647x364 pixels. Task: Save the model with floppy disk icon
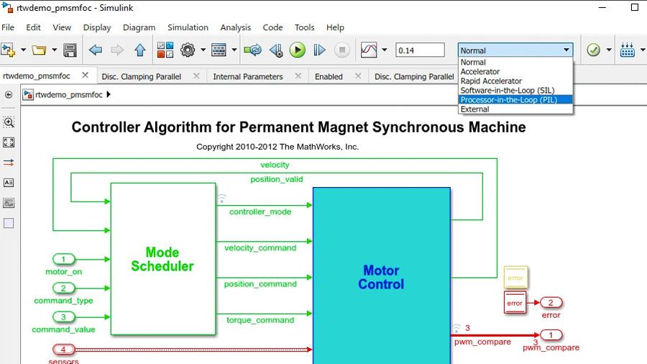click(x=70, y=50)
